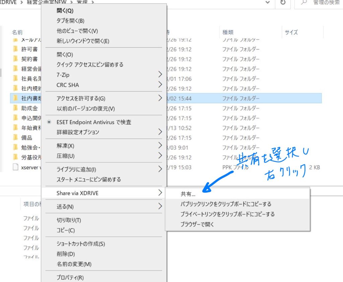343x282 pixels.
Task: Click the 契約書 folder icon
Action: pyautogui.click(x=15, y=59)
